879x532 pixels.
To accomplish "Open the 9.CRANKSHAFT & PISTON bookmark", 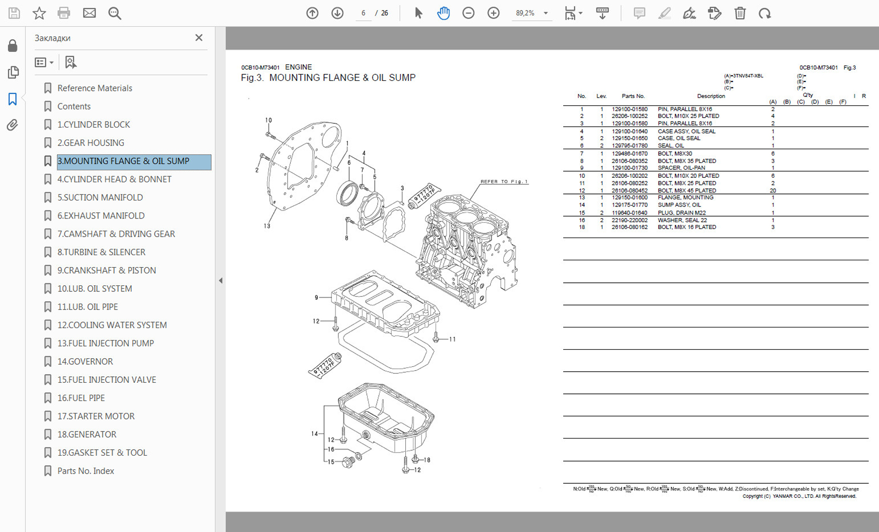I will 107,270.
